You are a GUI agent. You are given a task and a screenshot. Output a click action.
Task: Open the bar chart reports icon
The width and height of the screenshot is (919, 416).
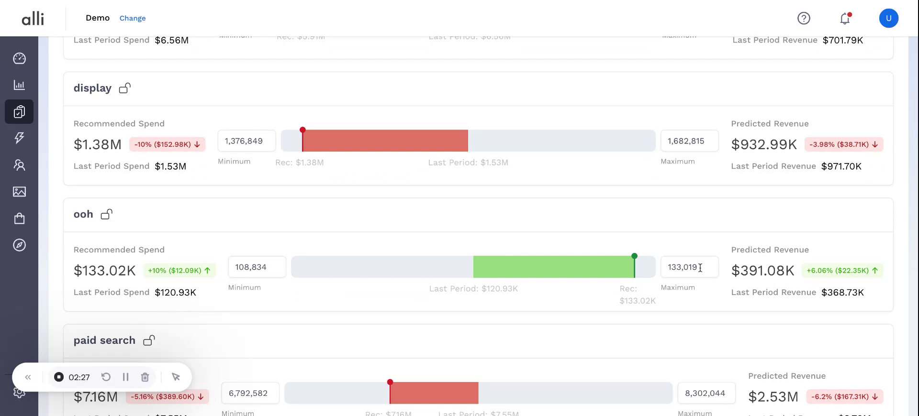click(19, 85)
